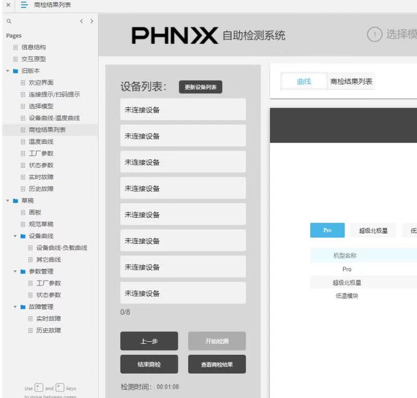Collapse the 草稿 folder
Screen dimensions: 417x398
[8, 201]
